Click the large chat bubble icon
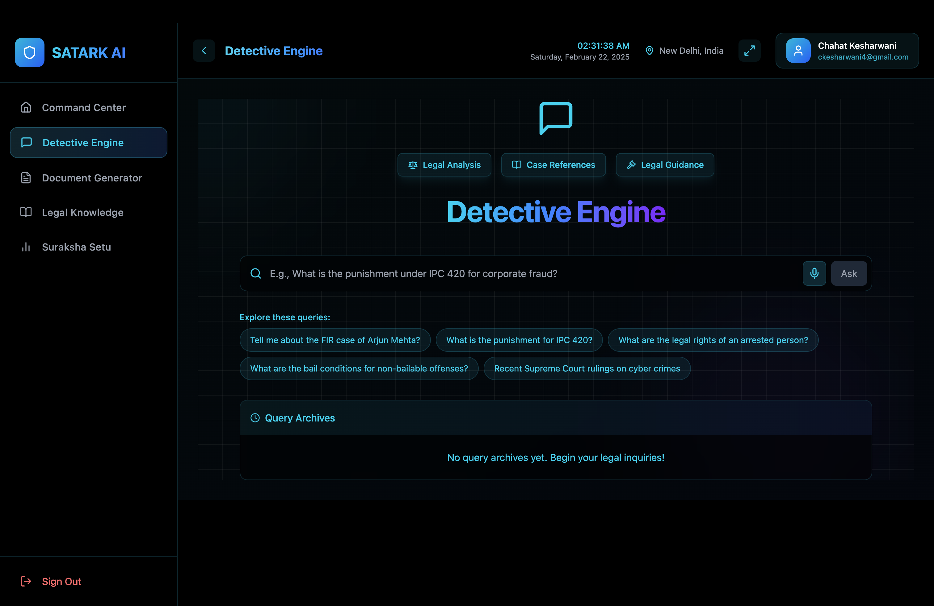This screenshot has width=934, height=606. [555, 118]
